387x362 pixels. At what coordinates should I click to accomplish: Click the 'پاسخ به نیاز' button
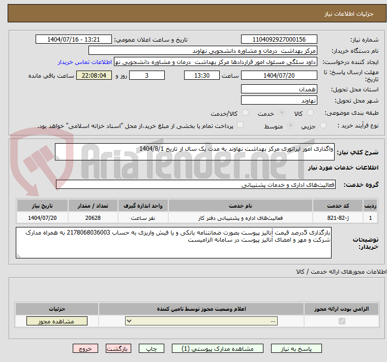296,349
